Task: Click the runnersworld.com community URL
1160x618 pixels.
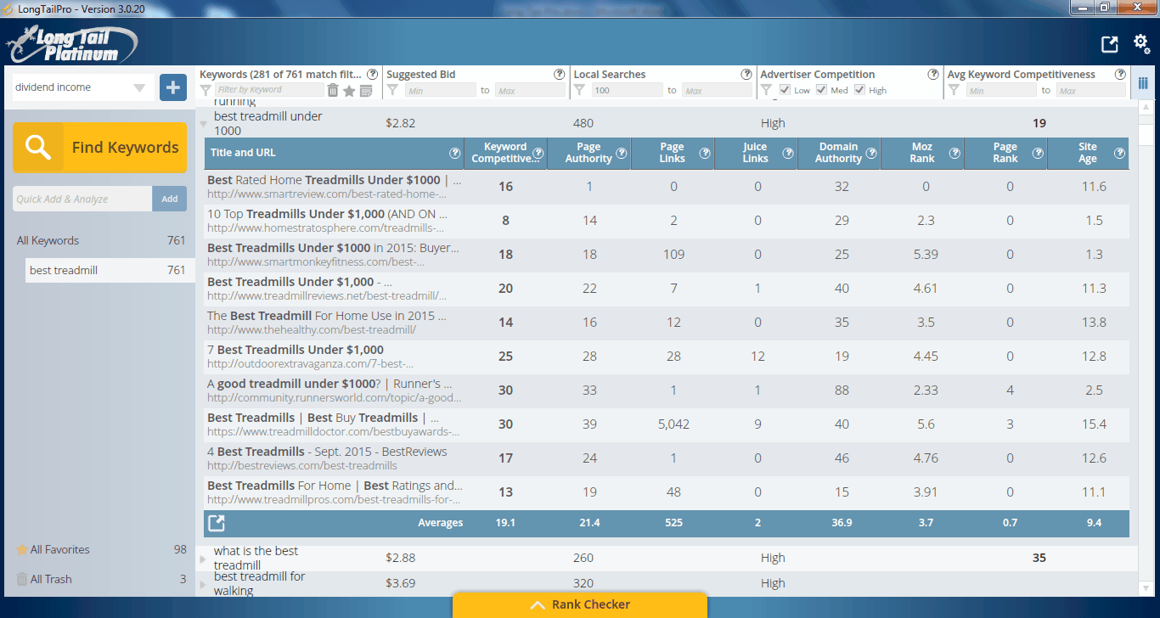Action: [x=335, y=398]
